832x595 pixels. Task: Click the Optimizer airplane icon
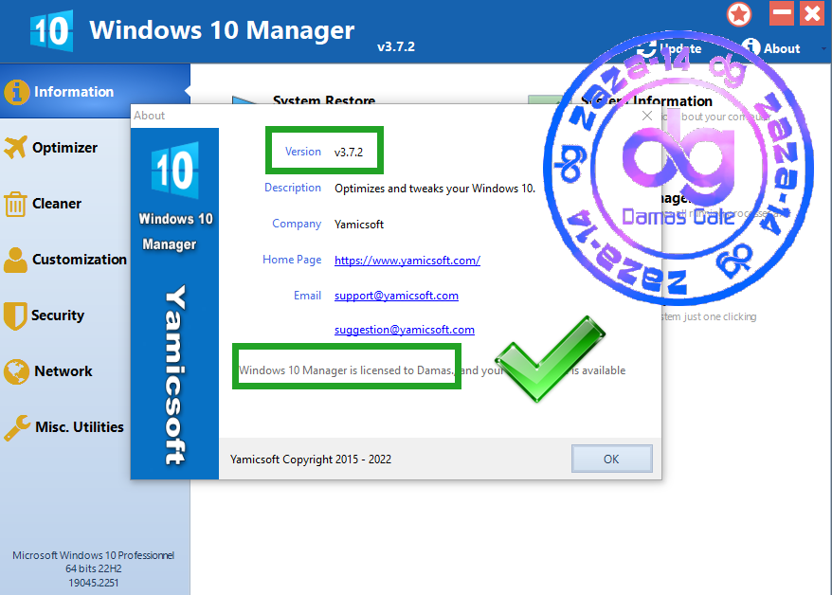15,148
